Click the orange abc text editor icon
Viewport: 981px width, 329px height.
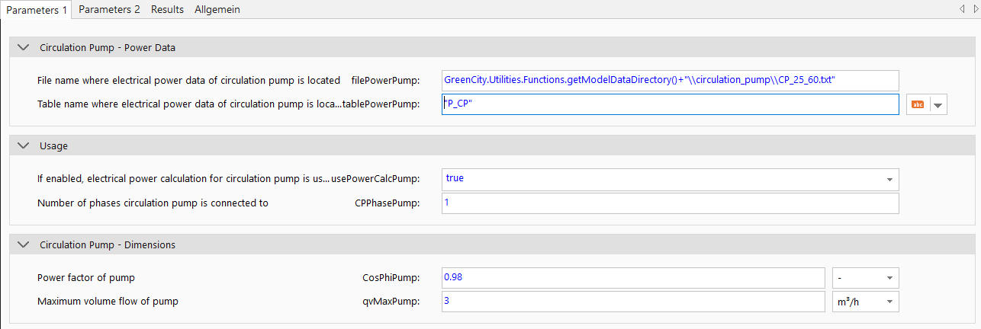point(918,104)
